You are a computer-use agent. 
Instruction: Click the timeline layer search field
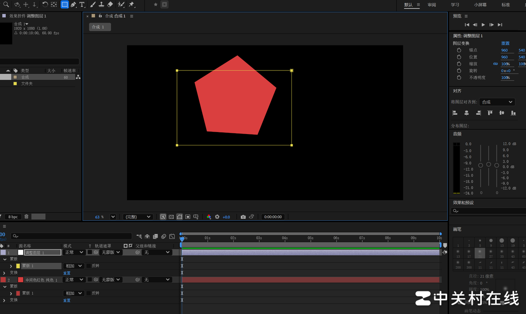point(73,236)
